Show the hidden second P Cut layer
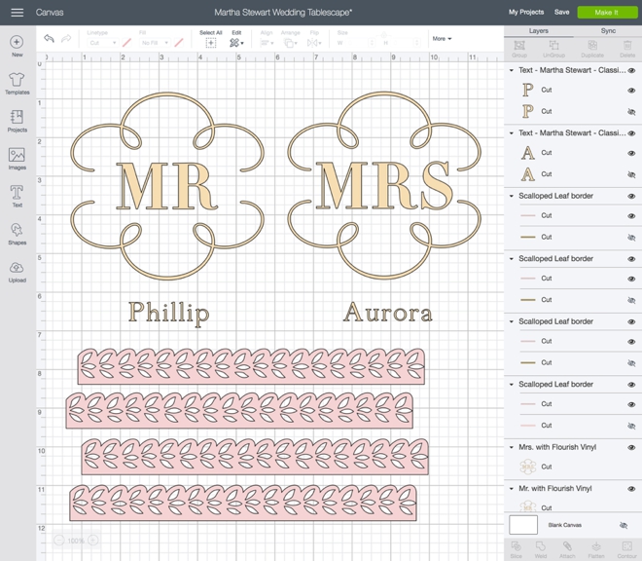642x561 pixels. coord(631,112)
